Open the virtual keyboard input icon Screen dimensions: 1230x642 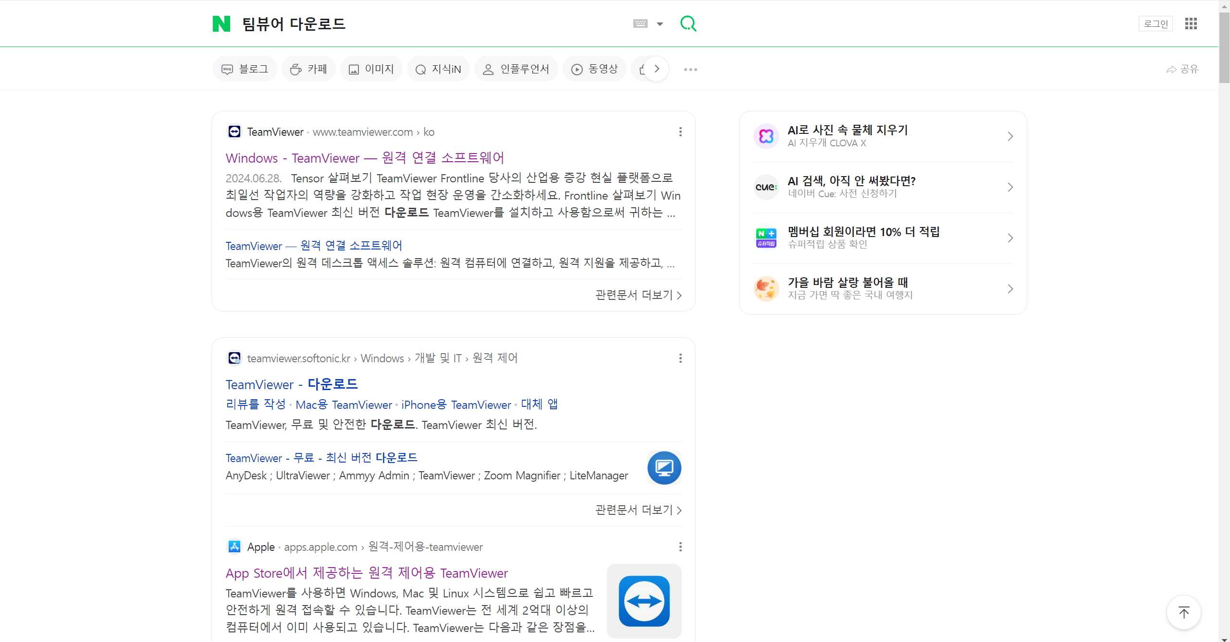click(x=640, y=24)
